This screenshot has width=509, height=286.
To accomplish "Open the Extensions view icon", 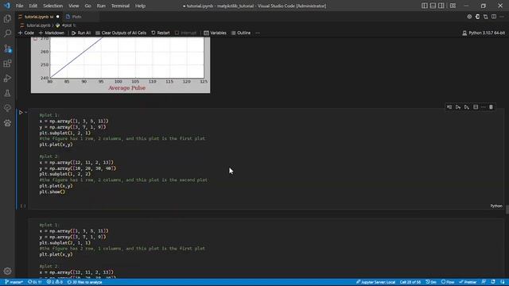I will tap(7, 64).
